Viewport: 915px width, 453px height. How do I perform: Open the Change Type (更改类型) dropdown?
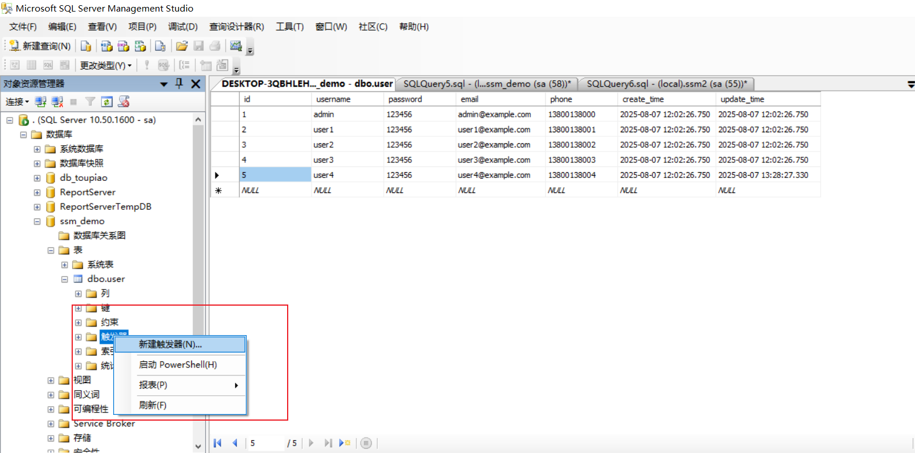pos(106,65)
